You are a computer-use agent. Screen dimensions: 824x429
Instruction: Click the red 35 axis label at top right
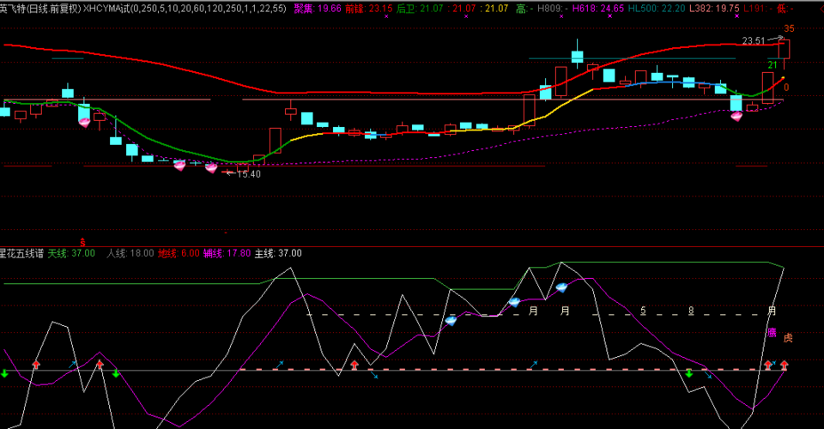[789, 29]
